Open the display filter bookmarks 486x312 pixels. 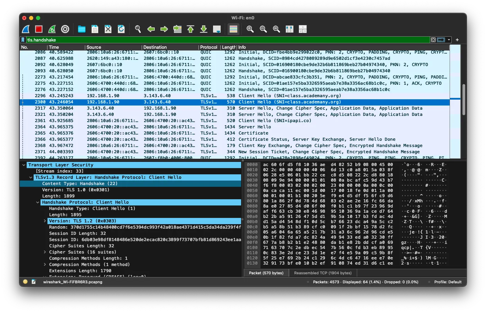pyautogui.click(x=23, y=40)
